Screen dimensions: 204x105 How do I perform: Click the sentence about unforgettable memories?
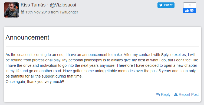click(x=101, y=73)
